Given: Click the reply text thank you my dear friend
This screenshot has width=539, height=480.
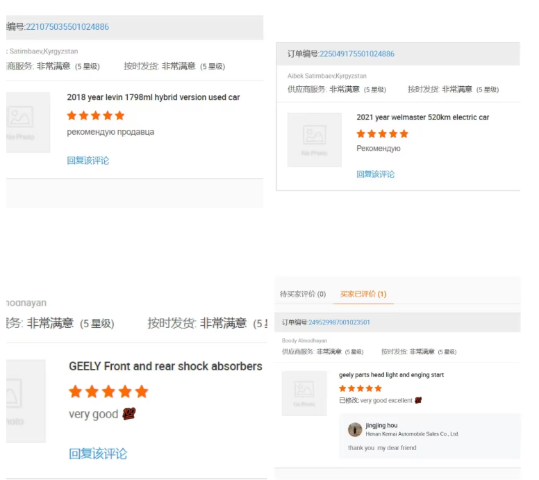Looking at the screenshot, I should [x=382, y=448].
